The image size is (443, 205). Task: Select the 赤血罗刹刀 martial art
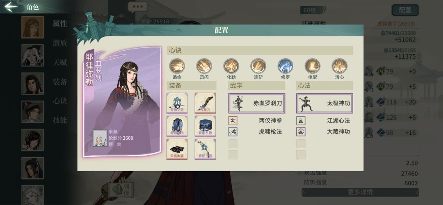[x=257, y=103]
